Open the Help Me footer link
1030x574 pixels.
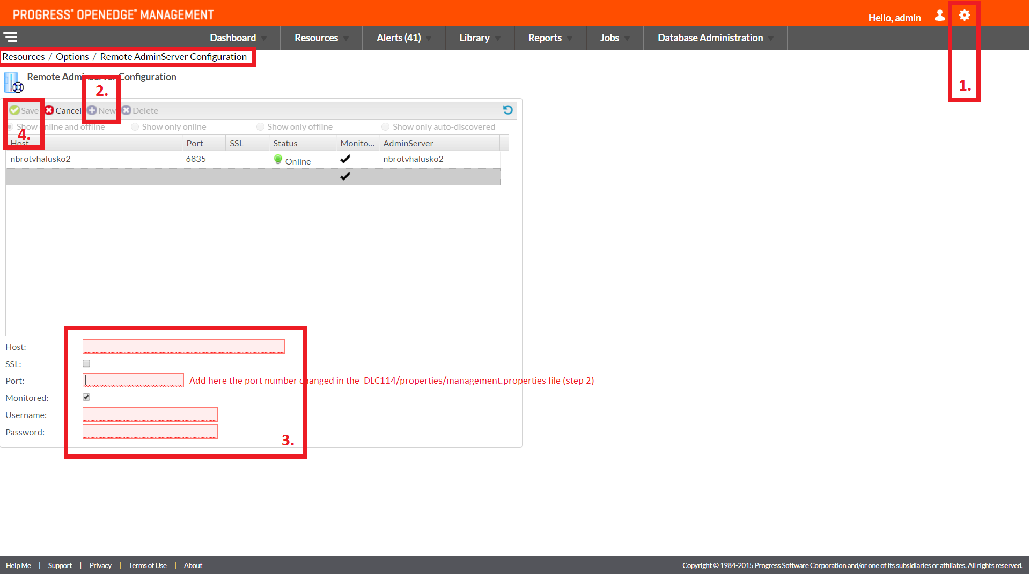18,565
